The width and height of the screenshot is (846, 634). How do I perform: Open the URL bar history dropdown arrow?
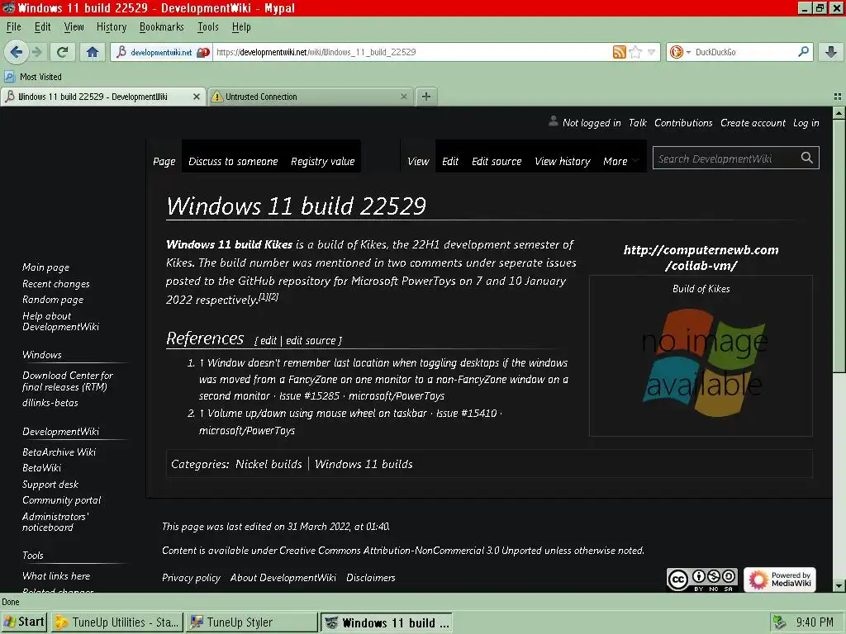click(x=652, y=52)
